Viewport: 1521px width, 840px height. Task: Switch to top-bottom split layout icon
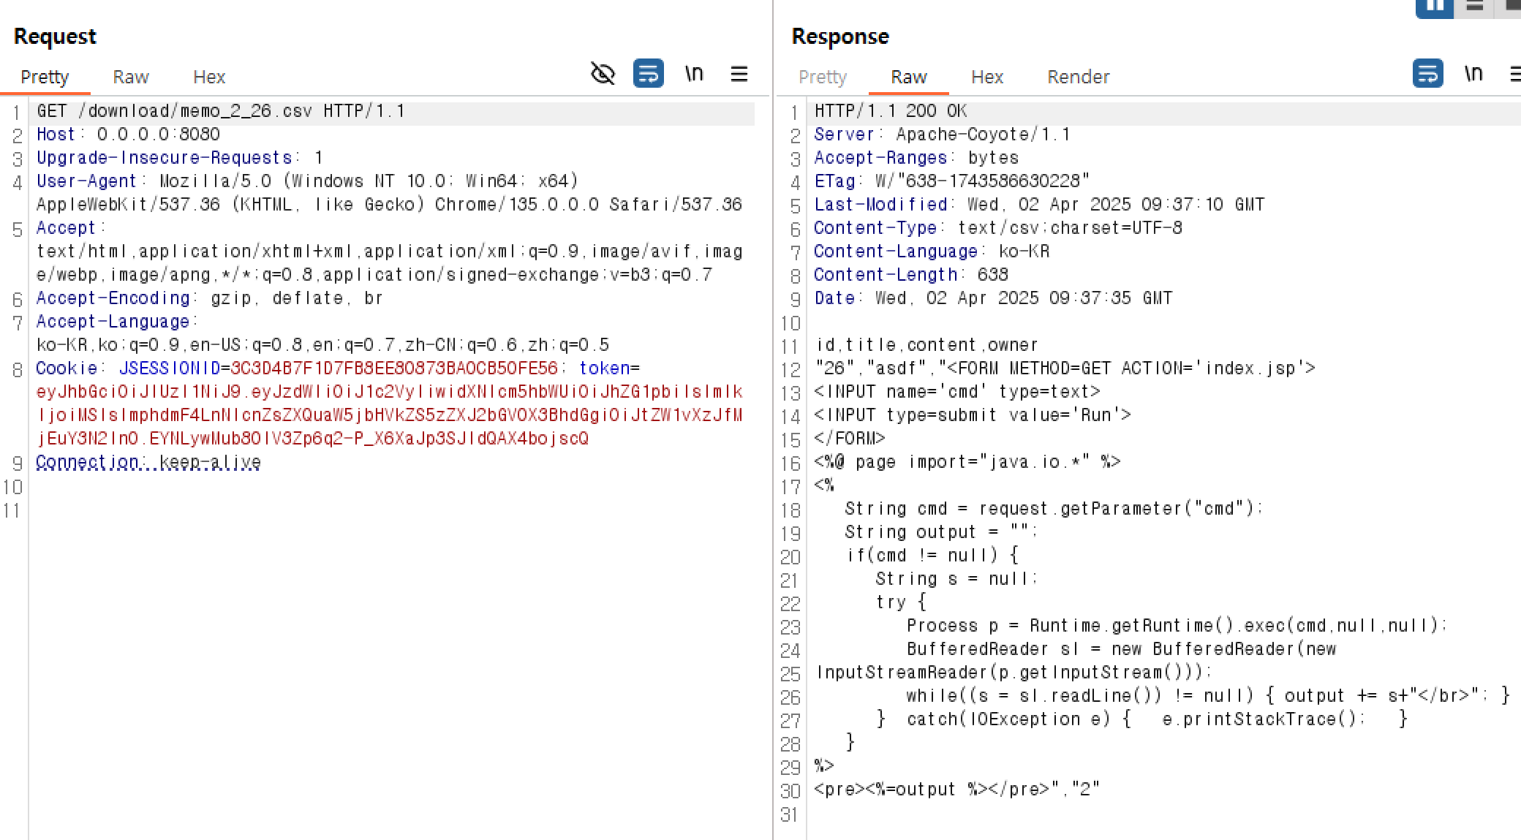pos(1475,6)
